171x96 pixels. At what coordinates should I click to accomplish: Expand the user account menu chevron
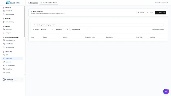pos(22,79)
